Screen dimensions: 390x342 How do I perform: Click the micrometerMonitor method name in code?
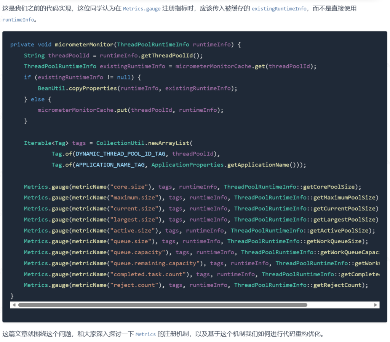pos(84,44)
